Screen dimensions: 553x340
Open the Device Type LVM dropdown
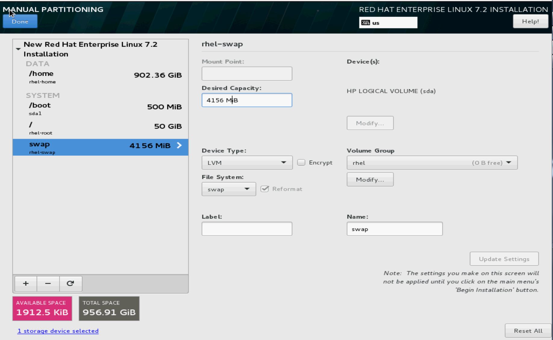247,163
